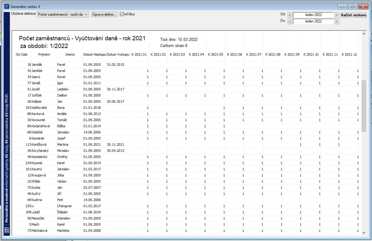Select the Juříček surname cell

point(37,95)
